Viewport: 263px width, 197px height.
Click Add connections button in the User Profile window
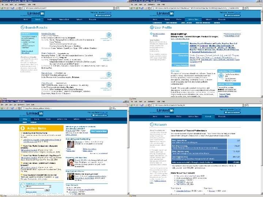pos(232,15)
